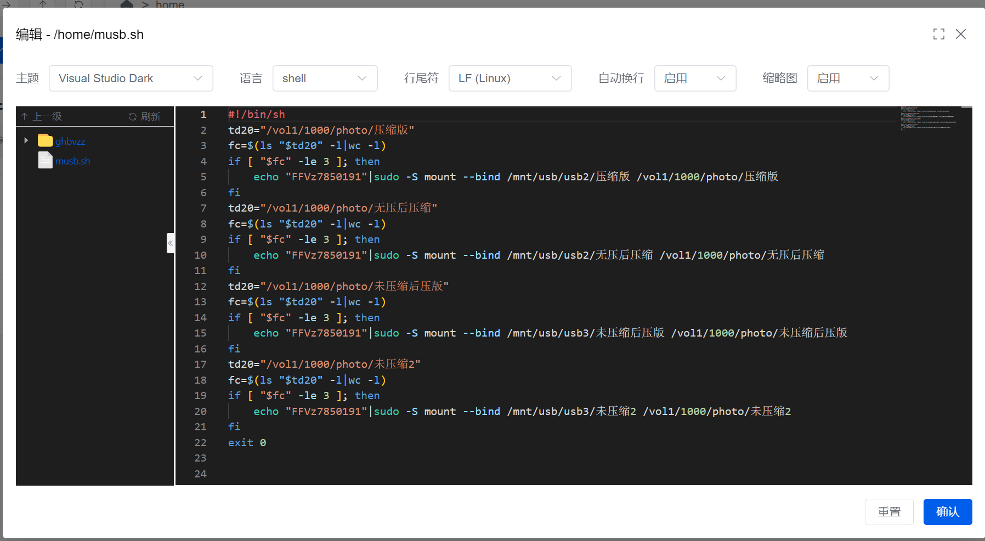
Task: Open the Visual Studio Dark theme dropdown
Action: (131, 78)
